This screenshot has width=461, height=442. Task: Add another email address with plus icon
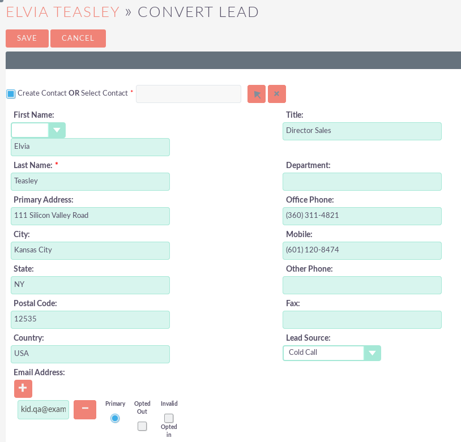click(23, 389)
